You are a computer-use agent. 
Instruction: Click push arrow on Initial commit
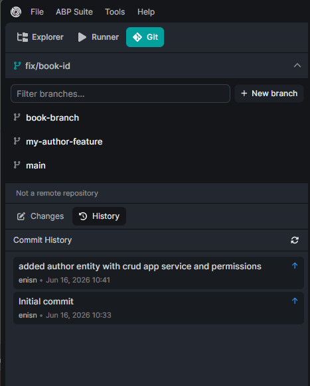click(x=295, y=301)
